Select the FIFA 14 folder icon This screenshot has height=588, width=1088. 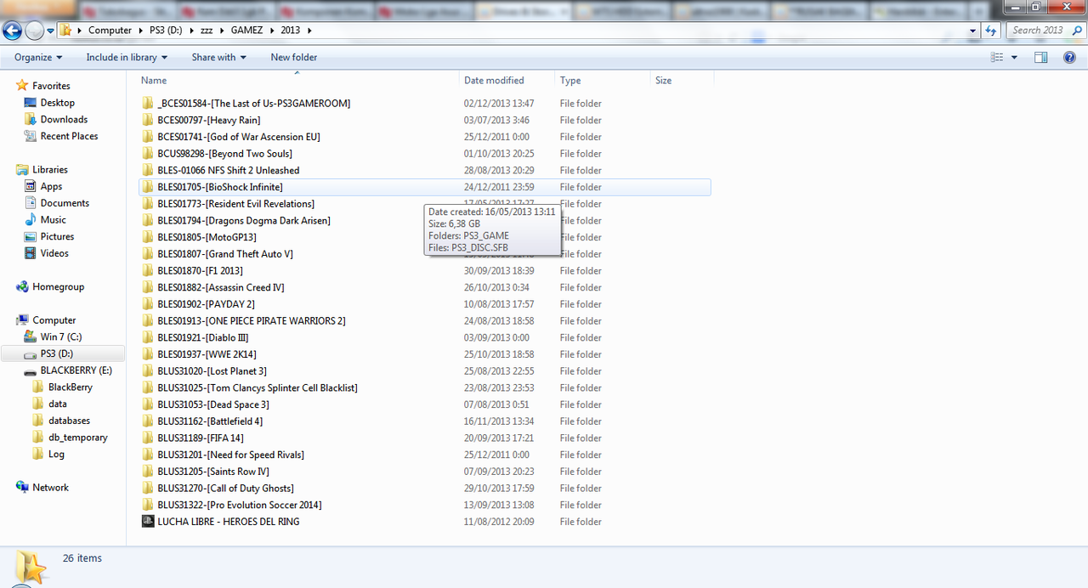coord(148,438)
